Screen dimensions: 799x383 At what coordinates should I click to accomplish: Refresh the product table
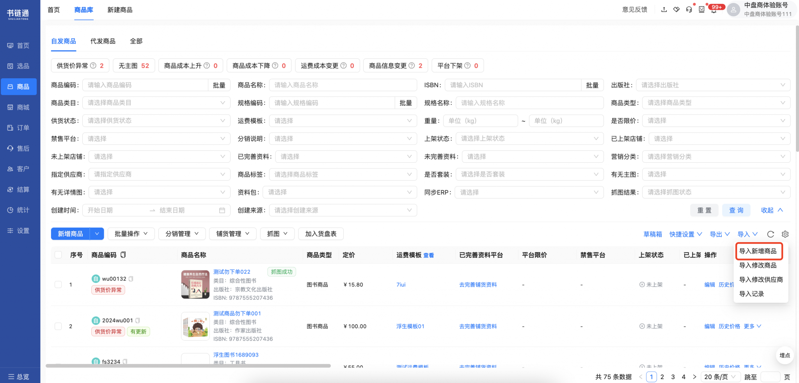(771, 234)
